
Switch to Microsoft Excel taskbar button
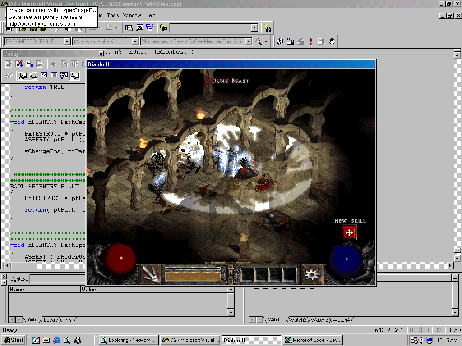coord(313,340)
